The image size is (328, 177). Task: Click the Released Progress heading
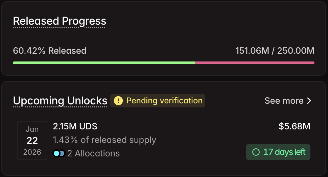tap(60, 21)
